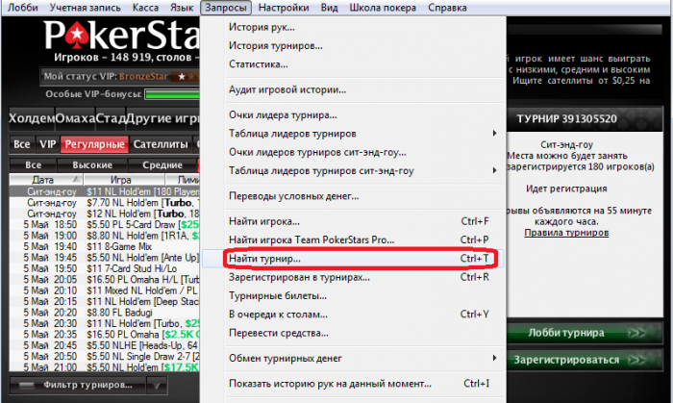Select the VIP tournaments tab

(x=48, y=144)
